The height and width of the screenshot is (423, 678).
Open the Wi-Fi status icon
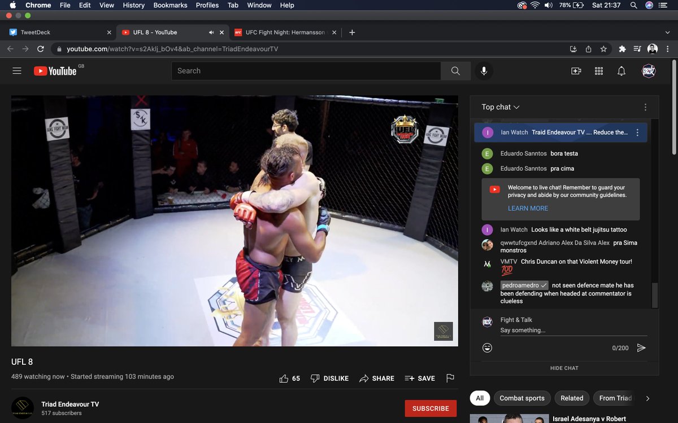535,5
